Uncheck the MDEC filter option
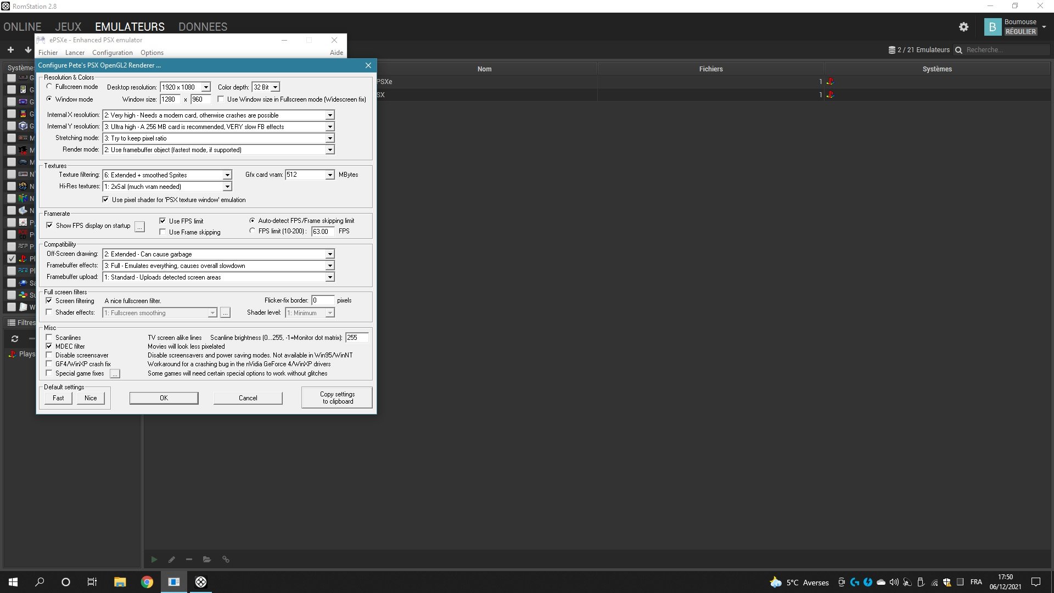This screenshot has height=593, width=1054. 49,346
